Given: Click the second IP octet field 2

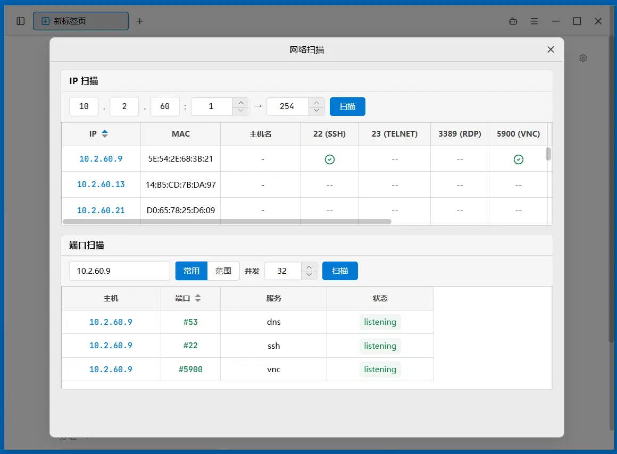Looking at the screenshot, I should click(124, 107).
